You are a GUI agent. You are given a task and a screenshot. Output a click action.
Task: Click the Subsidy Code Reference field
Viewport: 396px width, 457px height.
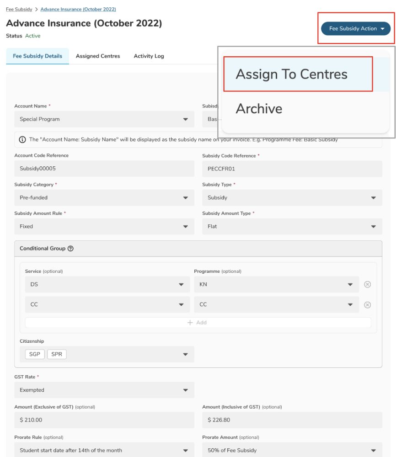click(x=292, y=169)
